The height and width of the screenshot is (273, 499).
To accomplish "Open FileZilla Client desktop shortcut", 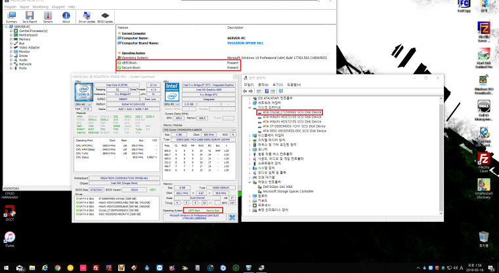I will point(484,162).
